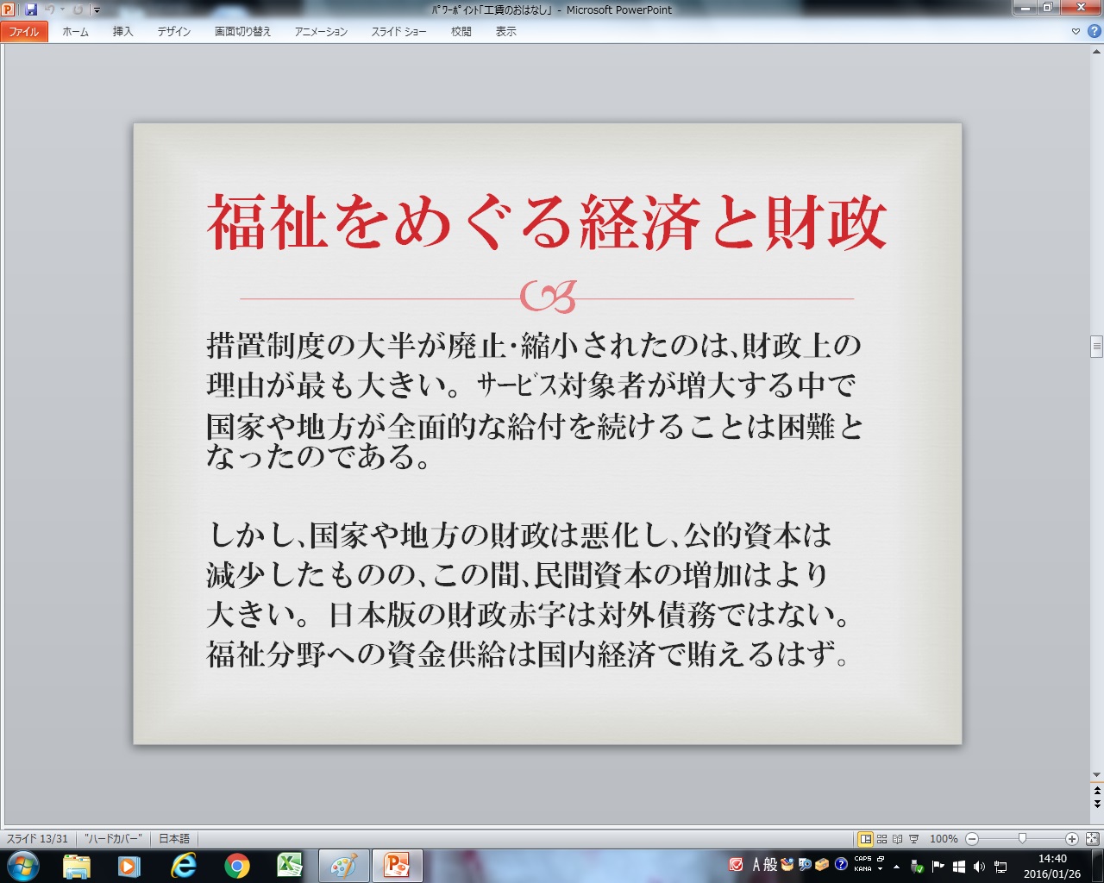1104x883 pixels.
Task: Click Safely Remove Hardware tray icon
Action: (917, 867)
